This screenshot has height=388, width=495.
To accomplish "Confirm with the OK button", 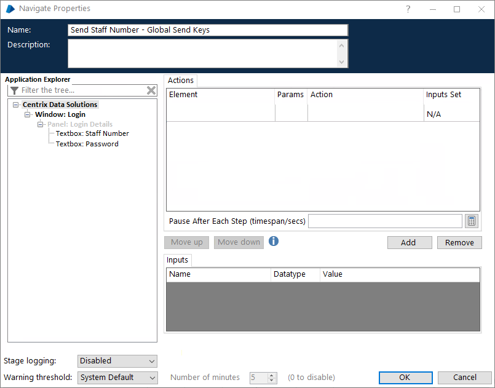I will (405, 378).
